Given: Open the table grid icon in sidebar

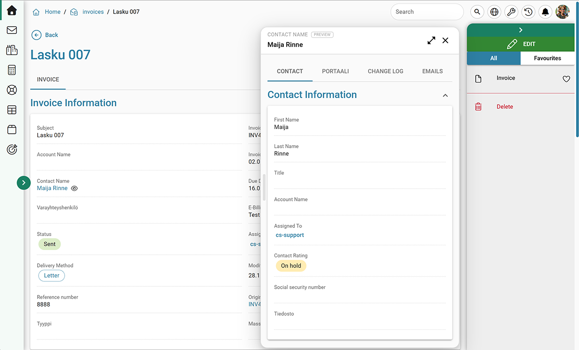Looking at the screenshot, I should click(12, 110).
